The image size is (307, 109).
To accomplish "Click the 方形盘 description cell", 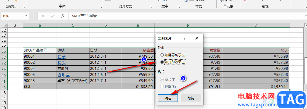I will 73,68.
